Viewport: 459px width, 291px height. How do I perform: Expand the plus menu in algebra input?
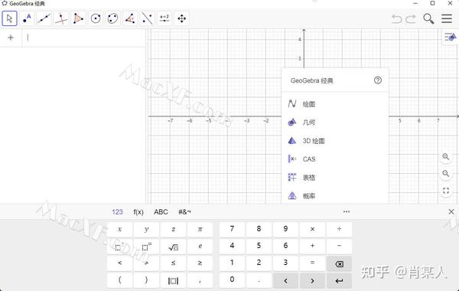[11, 38]
